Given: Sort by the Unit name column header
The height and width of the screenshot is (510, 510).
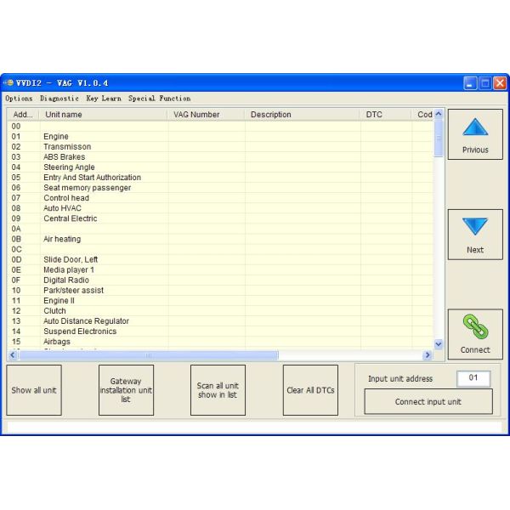Looking at the screenshot, I should pyautogui.click(x=103, y=115).
